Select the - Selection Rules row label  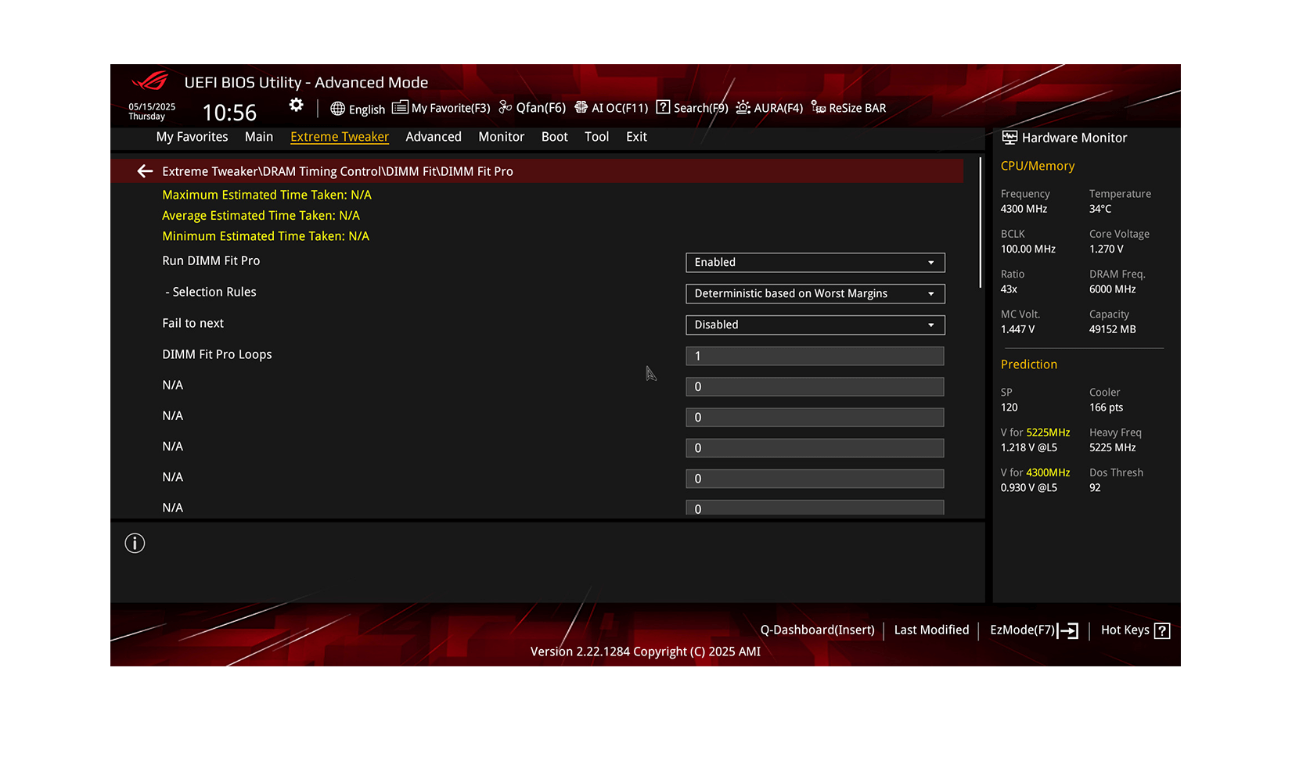pyautogui.click(x=211, y=293)
